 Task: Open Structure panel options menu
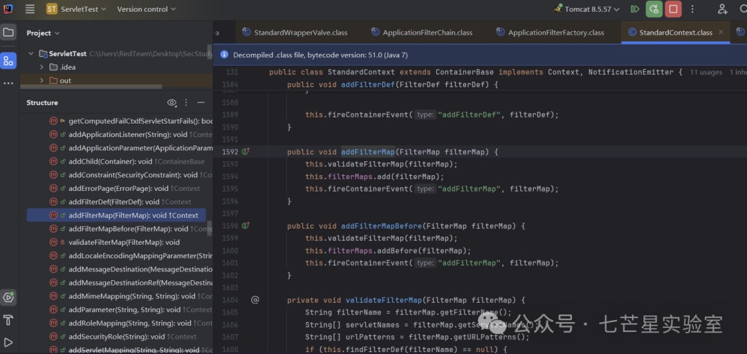[x=186, y=102]
